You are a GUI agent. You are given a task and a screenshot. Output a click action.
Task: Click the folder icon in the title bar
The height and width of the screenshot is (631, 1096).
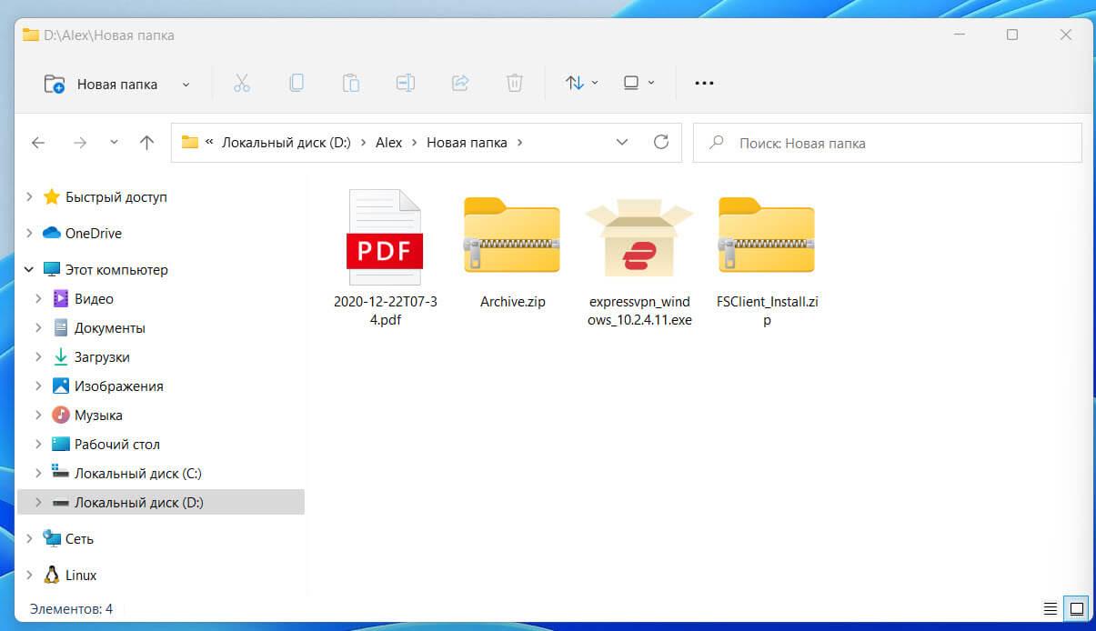click(30, 35)
